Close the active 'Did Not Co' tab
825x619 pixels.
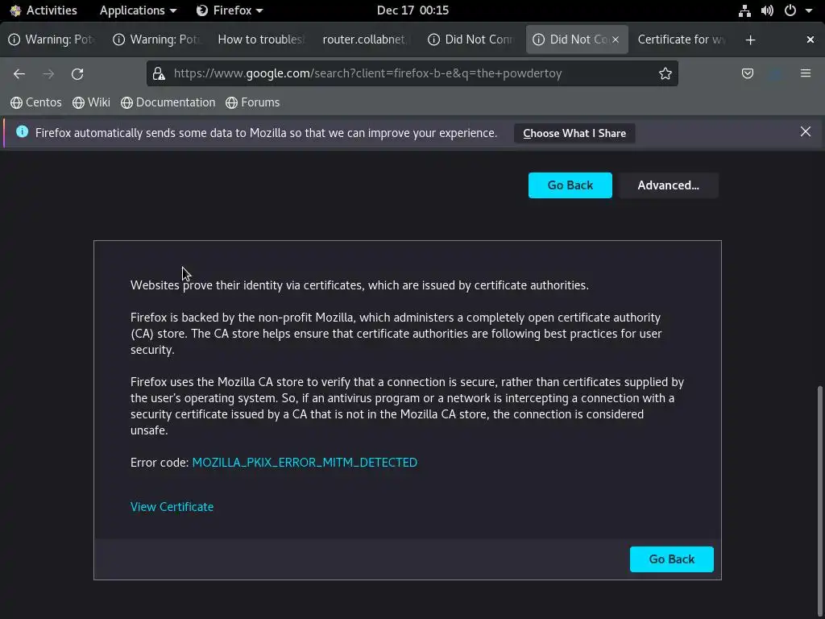tap(615, 39)
